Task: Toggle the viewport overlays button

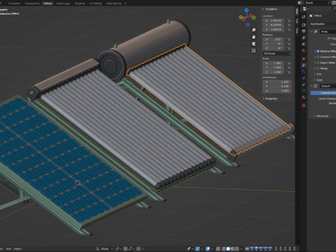Action: [208, 248]
